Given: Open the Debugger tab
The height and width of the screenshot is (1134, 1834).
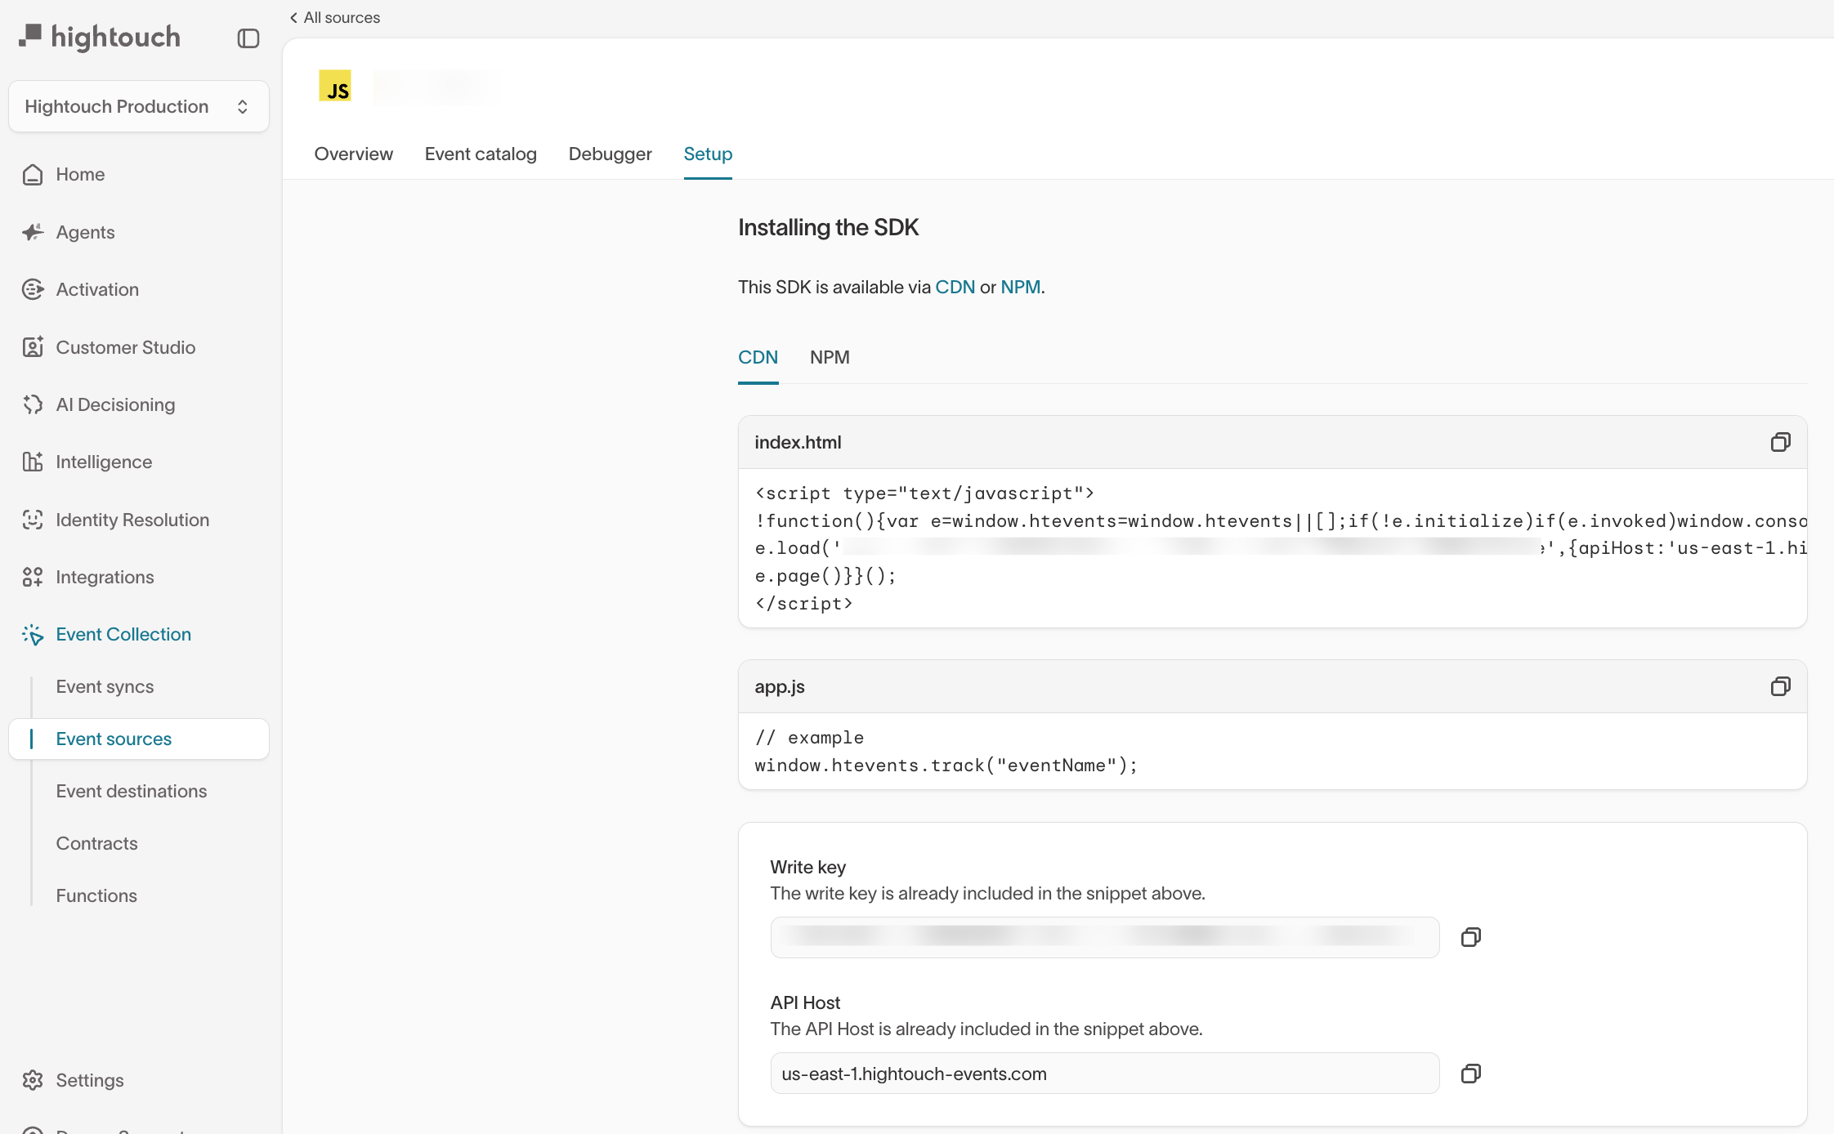Looking at the screenshot, I should click(x=610, y=154).
